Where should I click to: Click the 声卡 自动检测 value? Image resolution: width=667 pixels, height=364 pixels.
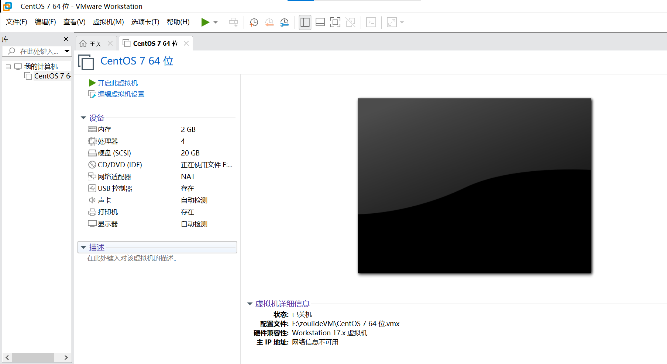coord(194,200)
